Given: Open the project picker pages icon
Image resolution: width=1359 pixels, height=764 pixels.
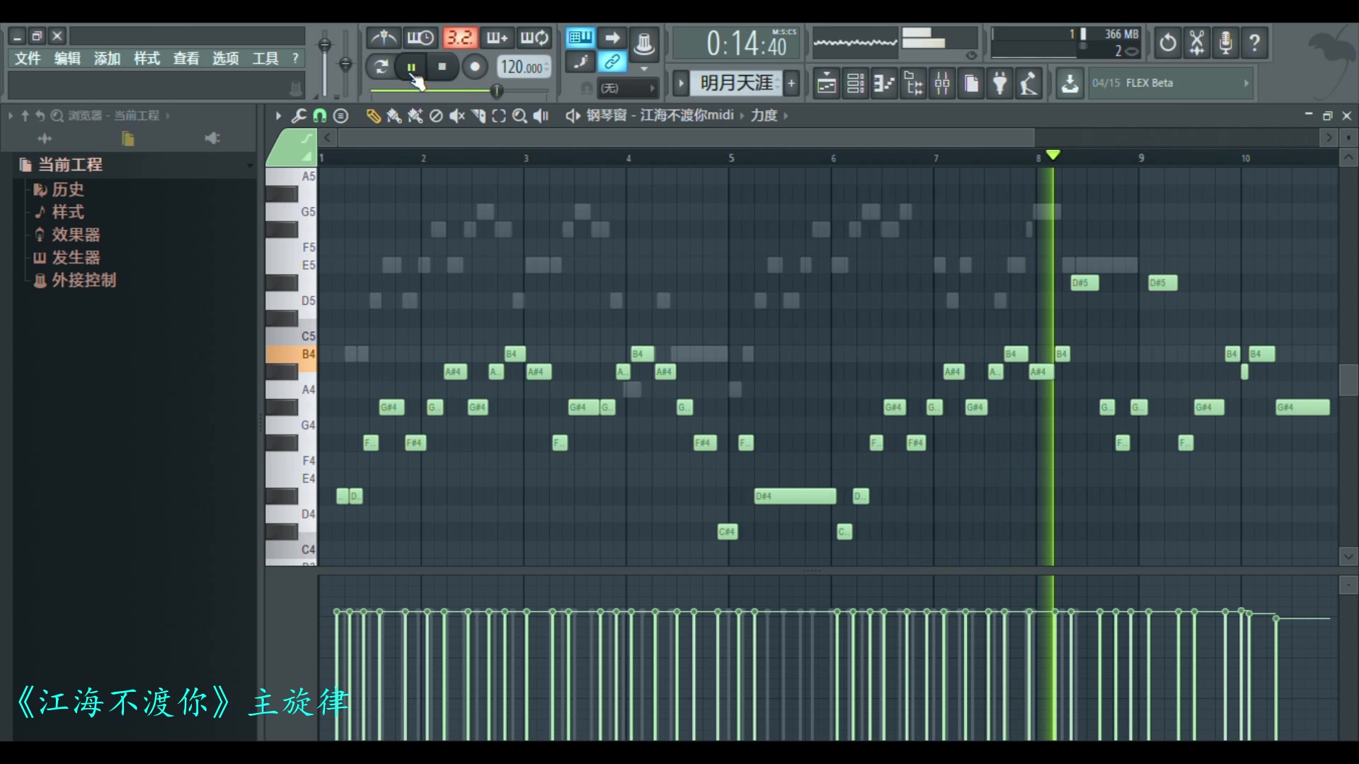Looking at the screenshot, I should (x=971, y=84).
